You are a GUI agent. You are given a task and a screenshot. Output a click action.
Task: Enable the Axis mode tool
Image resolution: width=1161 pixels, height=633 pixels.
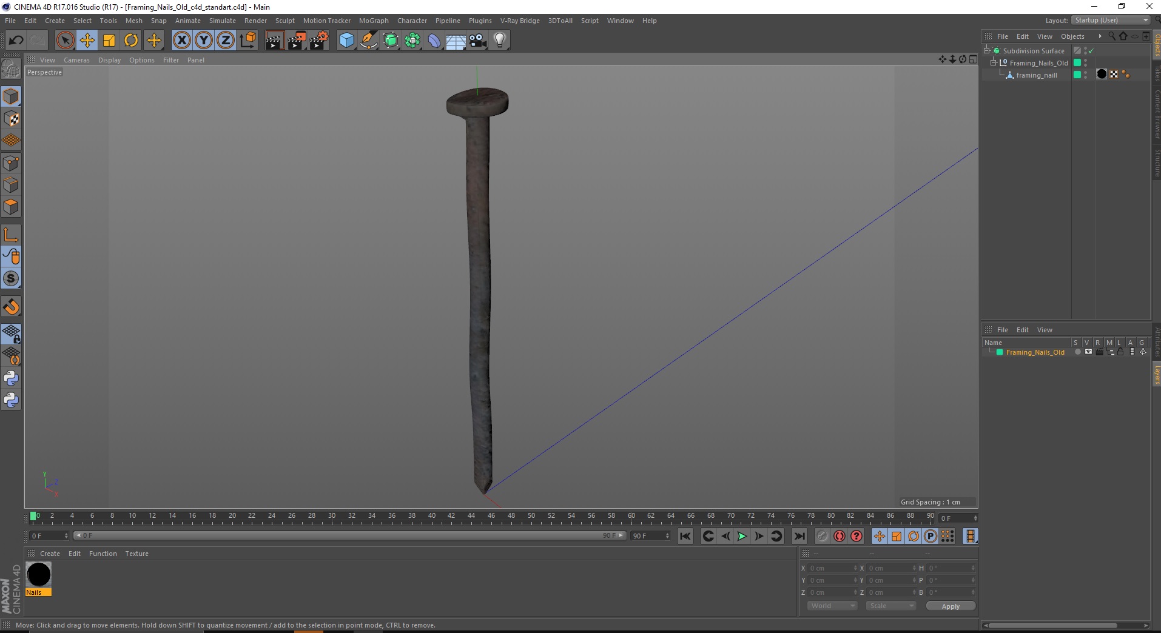[x=11, y=235]
